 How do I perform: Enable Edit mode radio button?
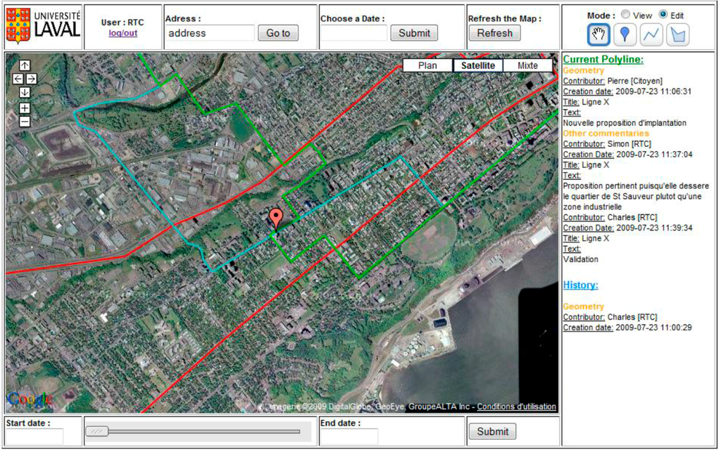[663, 15]
